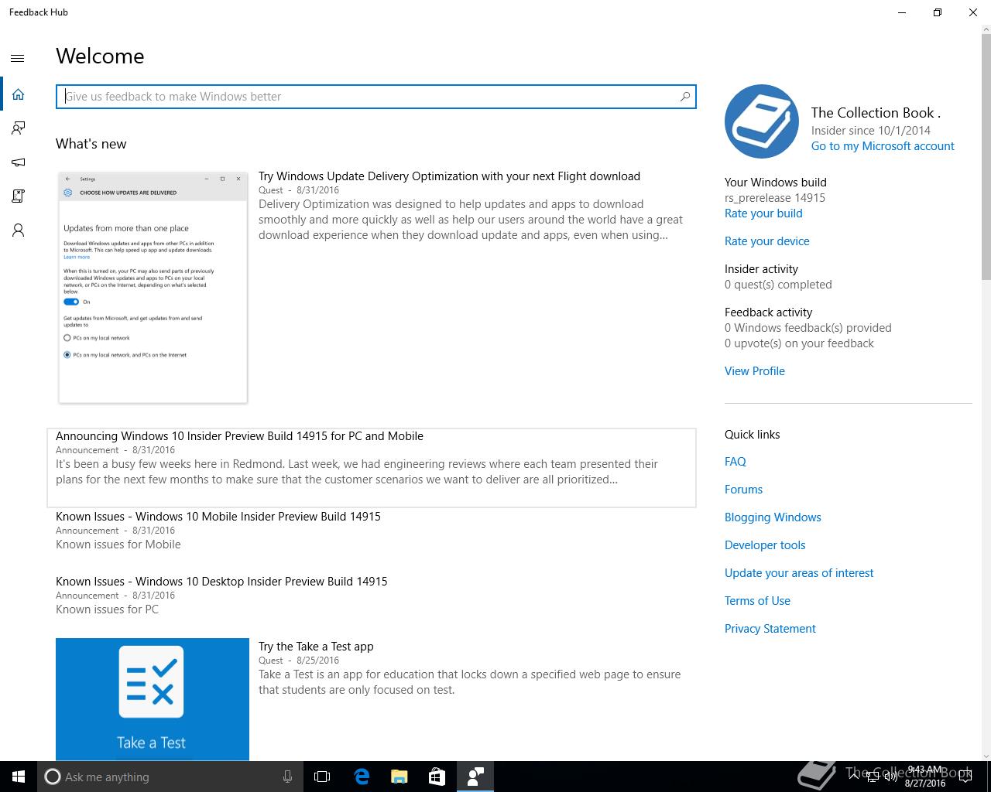Click the search magnifier icon

click(x=684, y=97)
